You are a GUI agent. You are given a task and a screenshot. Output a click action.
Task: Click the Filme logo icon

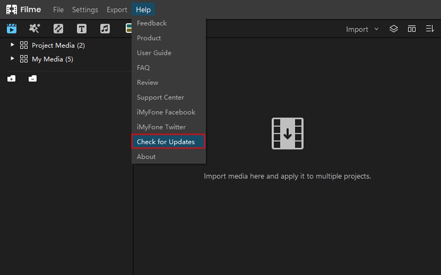click(11, 9)
